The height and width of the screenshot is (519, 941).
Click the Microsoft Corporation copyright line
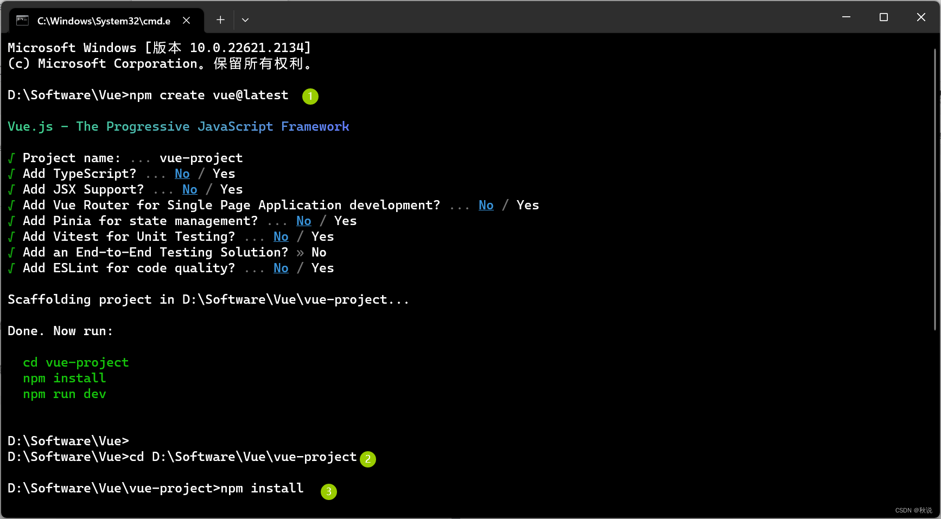click(160, 64)
